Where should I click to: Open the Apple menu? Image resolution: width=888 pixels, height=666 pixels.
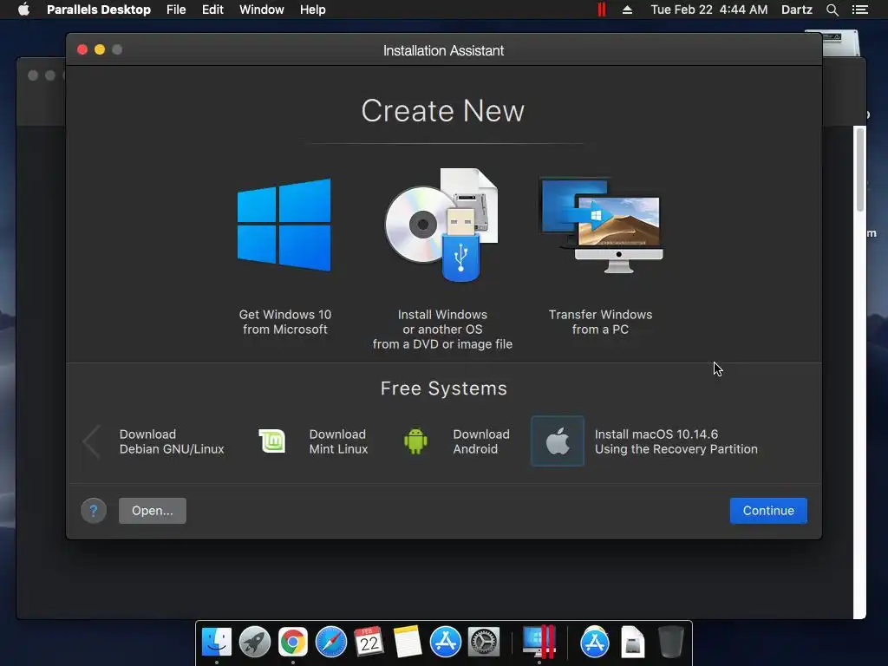point(23,10)
